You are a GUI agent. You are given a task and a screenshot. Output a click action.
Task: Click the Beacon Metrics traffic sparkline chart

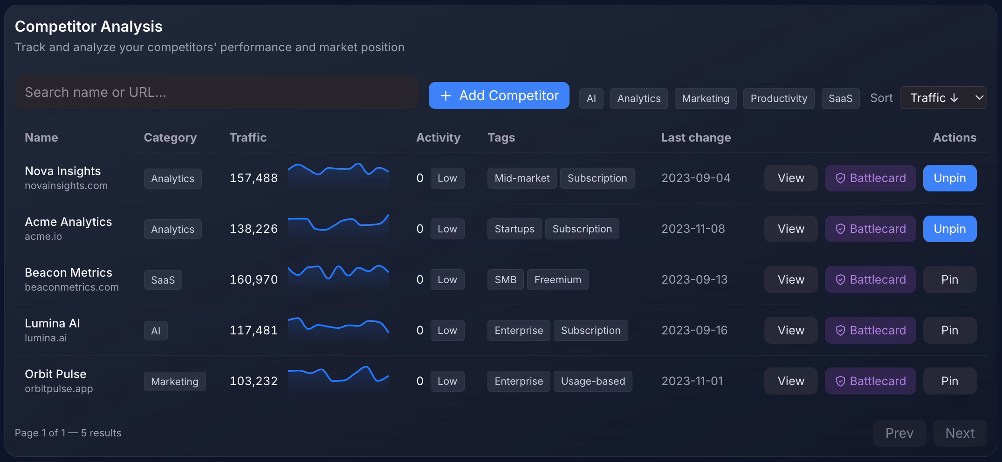[x=338, y=277]
